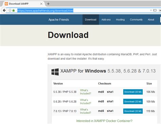View sha1 checksum for 5.5.38
161x124 pixels.
(x=110, y=92)
